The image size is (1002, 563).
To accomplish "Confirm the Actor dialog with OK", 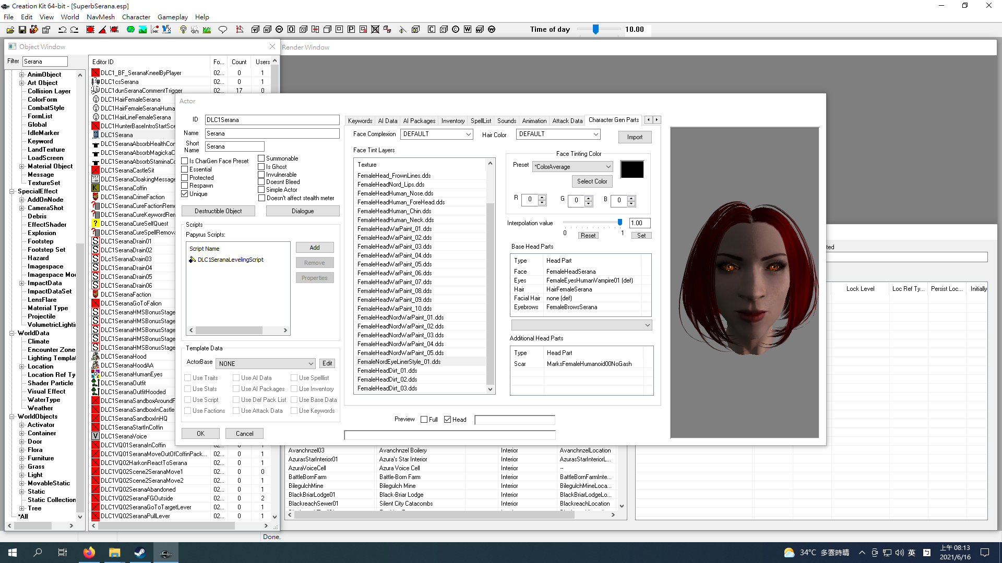I will pos(200,434).
